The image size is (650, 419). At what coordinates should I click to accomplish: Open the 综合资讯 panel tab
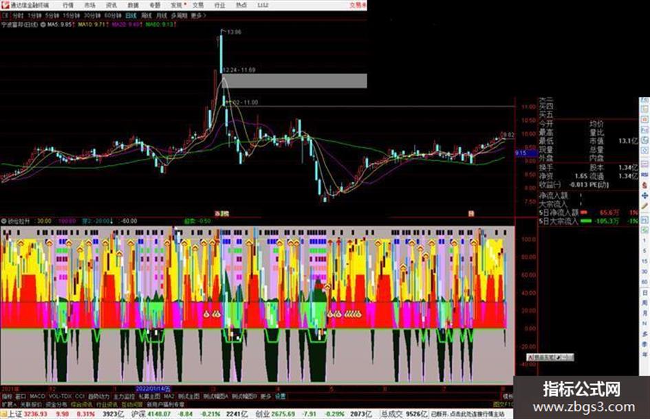click(82, 404)
